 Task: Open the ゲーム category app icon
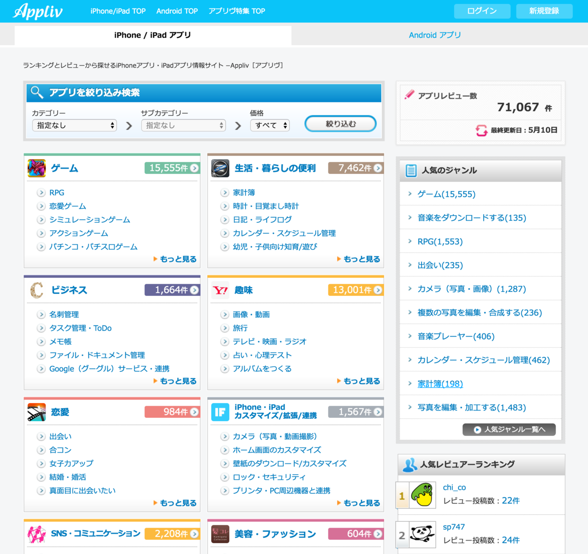coord(37,168)
